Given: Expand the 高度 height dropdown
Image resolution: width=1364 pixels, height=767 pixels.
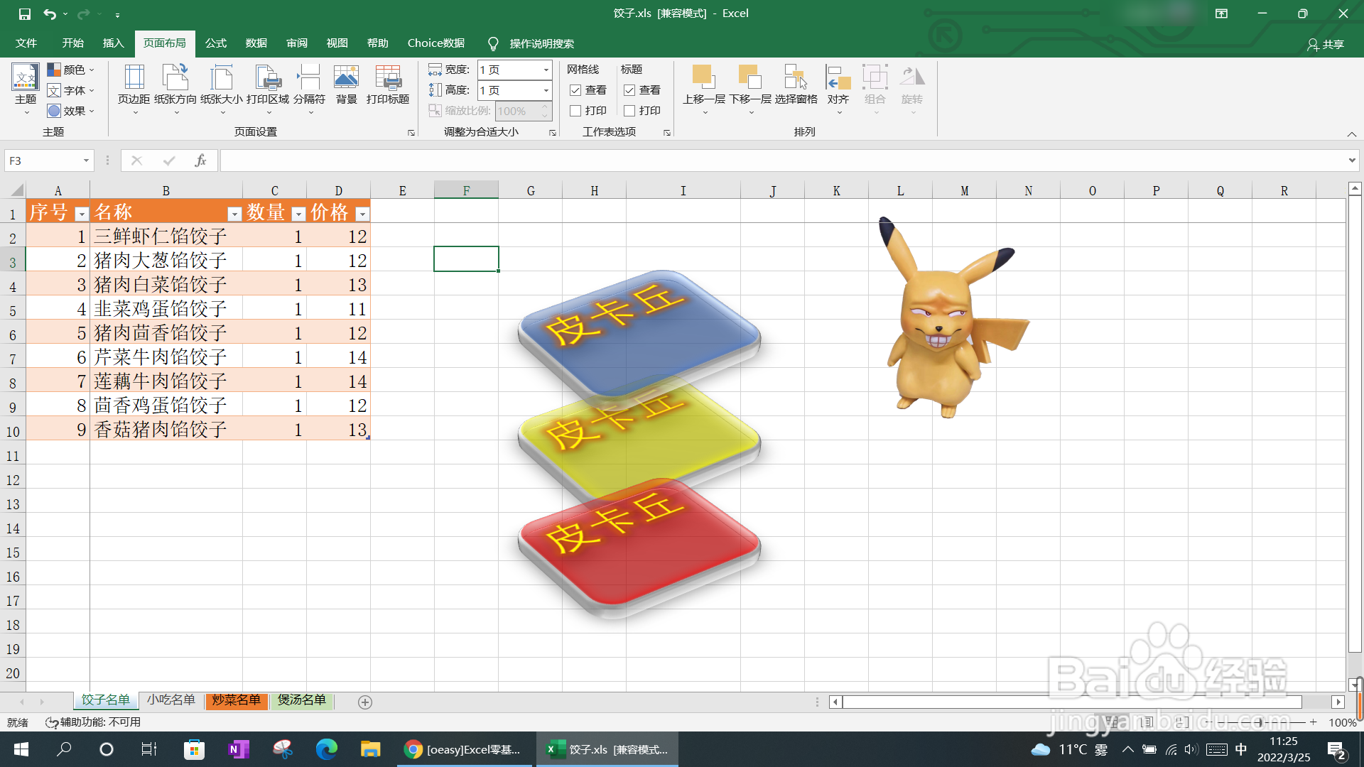Looking at the screenshot, I should click(546, 90).
